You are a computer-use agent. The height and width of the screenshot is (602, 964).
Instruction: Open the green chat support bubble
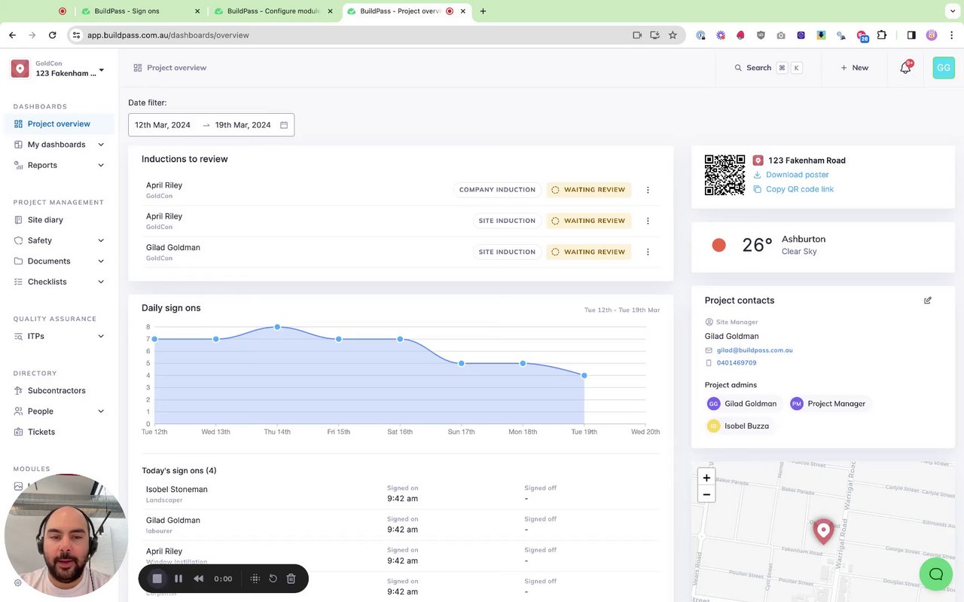(936, 574)
